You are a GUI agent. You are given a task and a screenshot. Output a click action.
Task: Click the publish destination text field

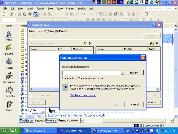pos(91,73)
